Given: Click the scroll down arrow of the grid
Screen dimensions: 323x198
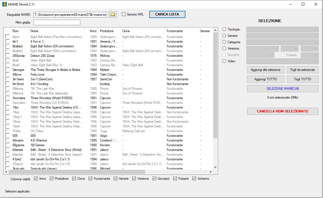Looking at the screenshot, I should point(215,167).
